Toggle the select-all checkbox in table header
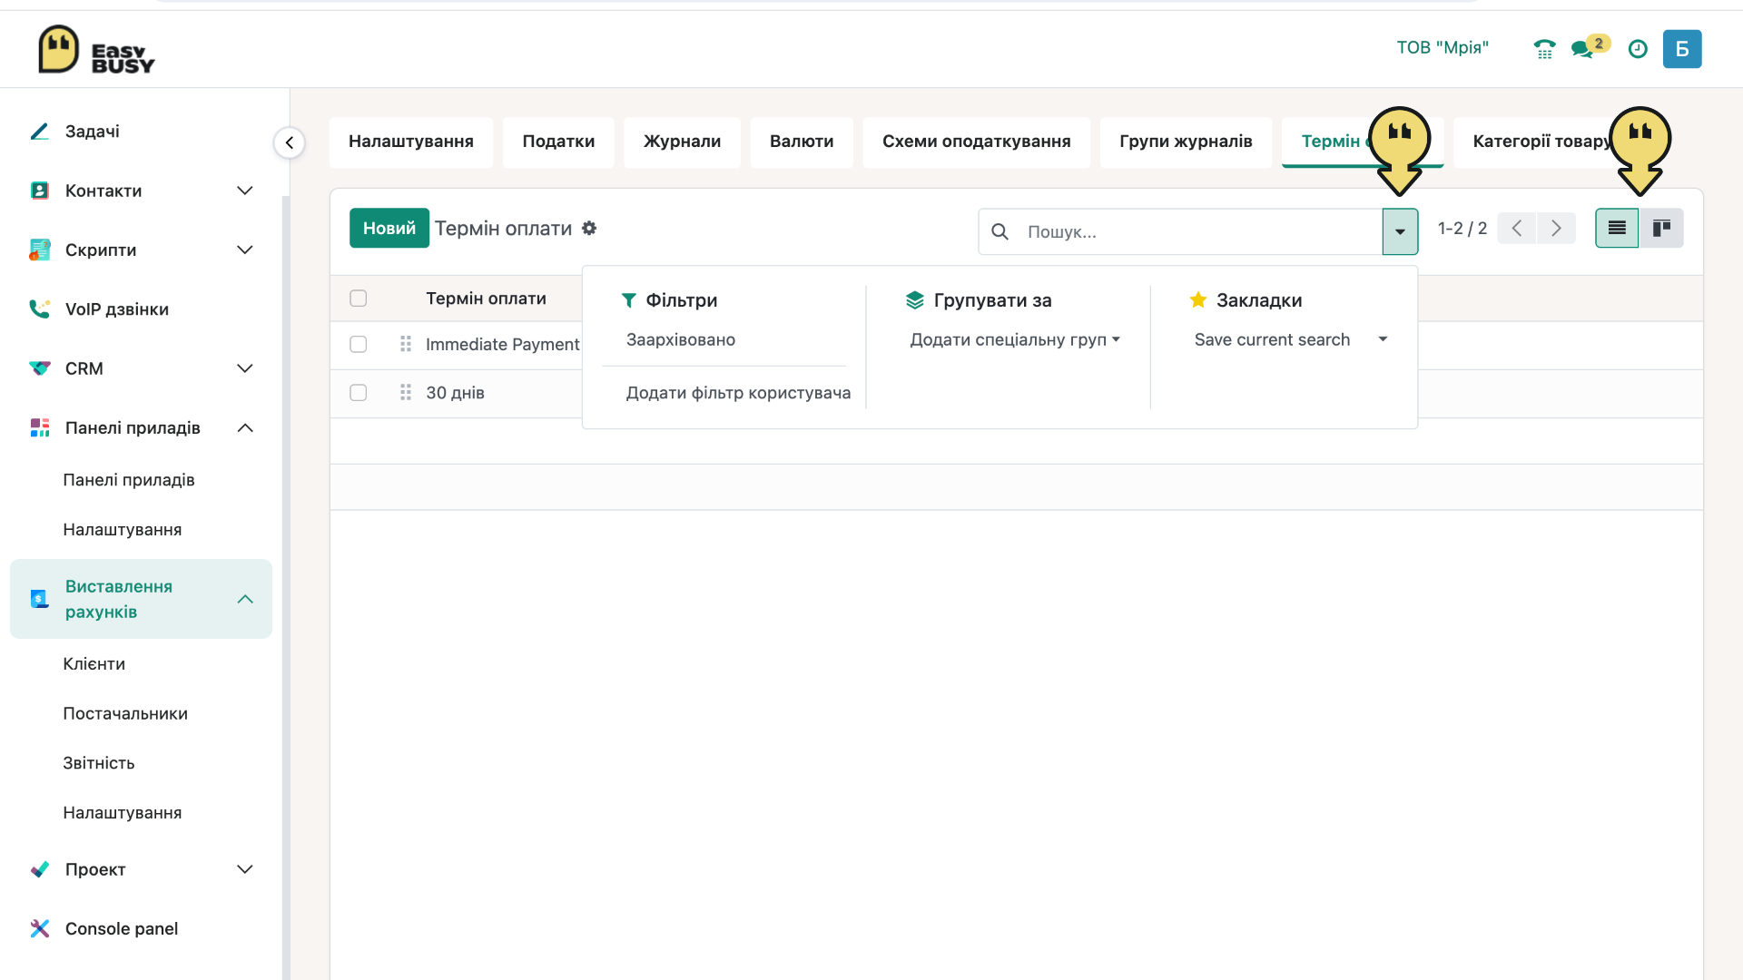 [359, 298]
